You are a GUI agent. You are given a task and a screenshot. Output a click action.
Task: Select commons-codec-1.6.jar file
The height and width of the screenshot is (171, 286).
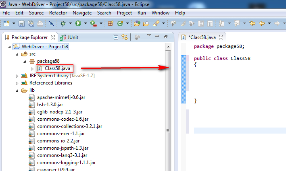(x=63, y=119)
